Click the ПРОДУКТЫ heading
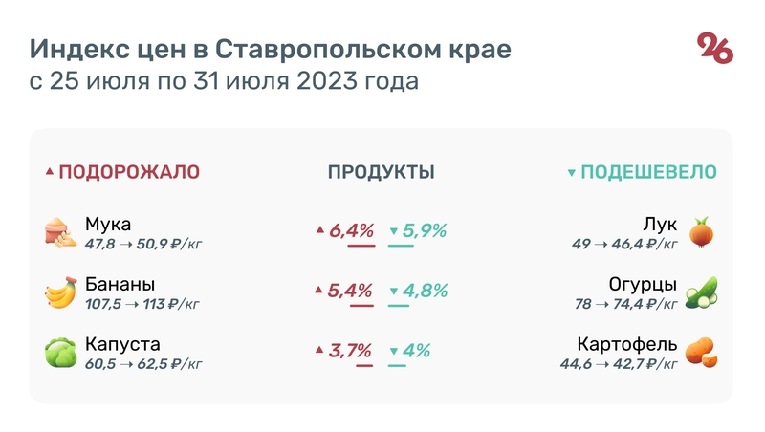The height and width of the screenshot is (432, 765). pos(382,172)
